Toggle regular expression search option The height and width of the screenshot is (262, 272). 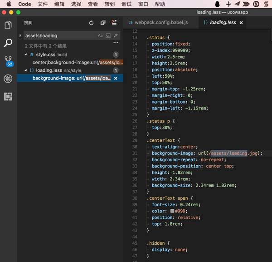coord(116,35)
